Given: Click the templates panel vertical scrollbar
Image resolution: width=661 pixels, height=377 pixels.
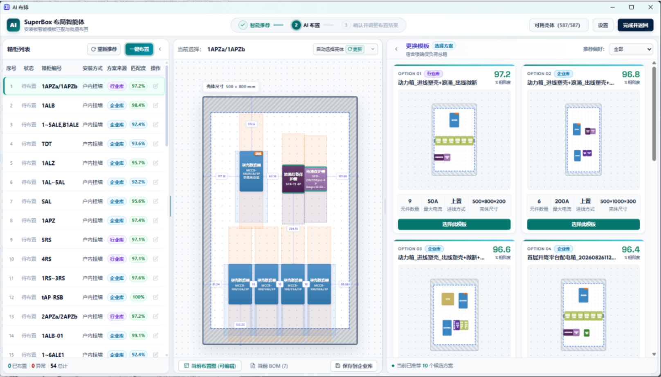Looking at the screenshot, I should point(654,114).
